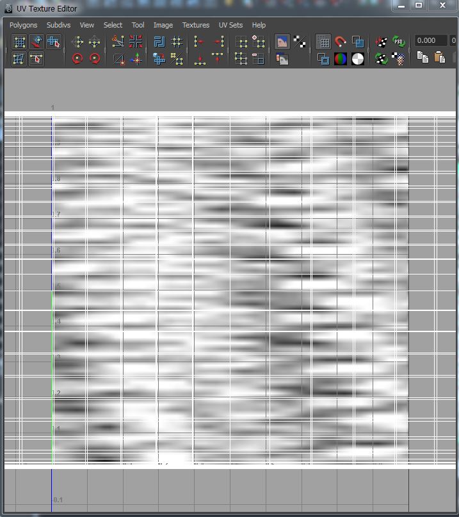Viewport: 459px width, 517px height.
Task: Open the Subdivs menu
Action: (58, 25)
